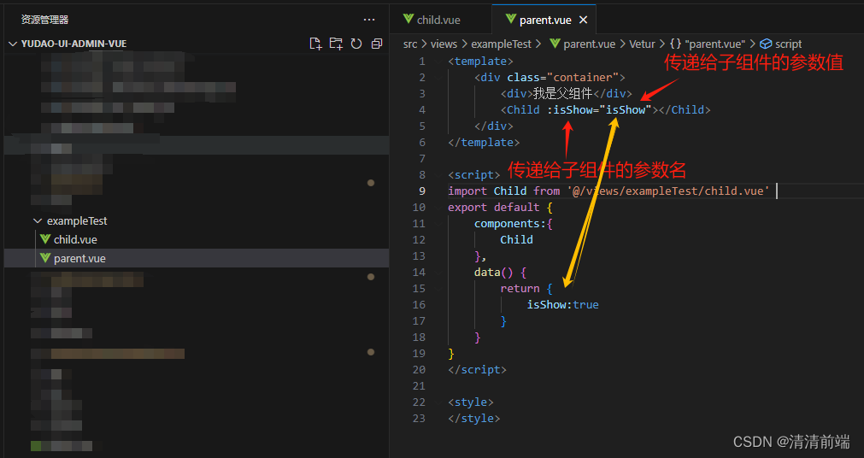Click the New Folder icon in explorer header
The image size is (864, 458).
click(336, 44)
